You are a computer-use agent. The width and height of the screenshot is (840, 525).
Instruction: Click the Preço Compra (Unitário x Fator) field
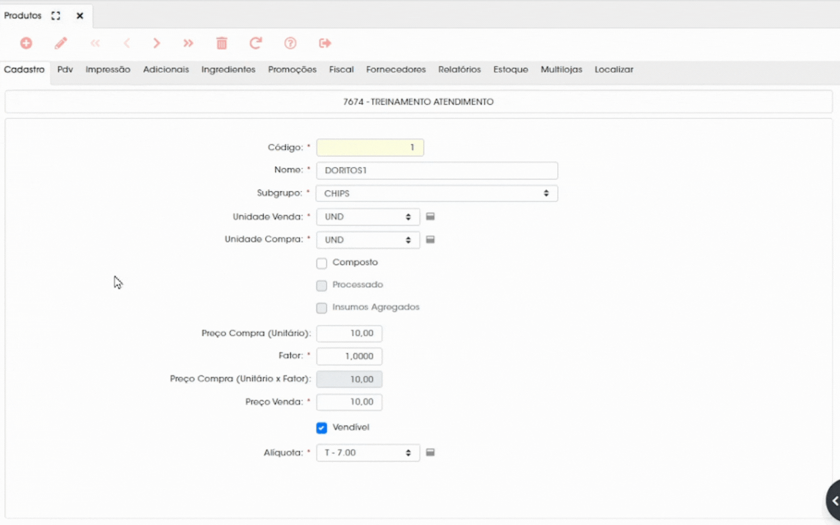click(349, 379)
